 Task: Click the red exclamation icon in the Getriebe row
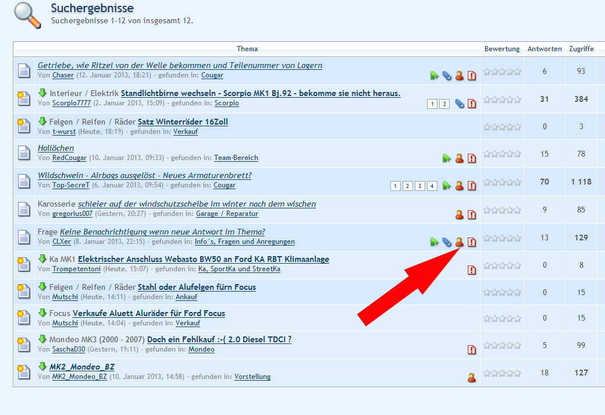(472, 75)
